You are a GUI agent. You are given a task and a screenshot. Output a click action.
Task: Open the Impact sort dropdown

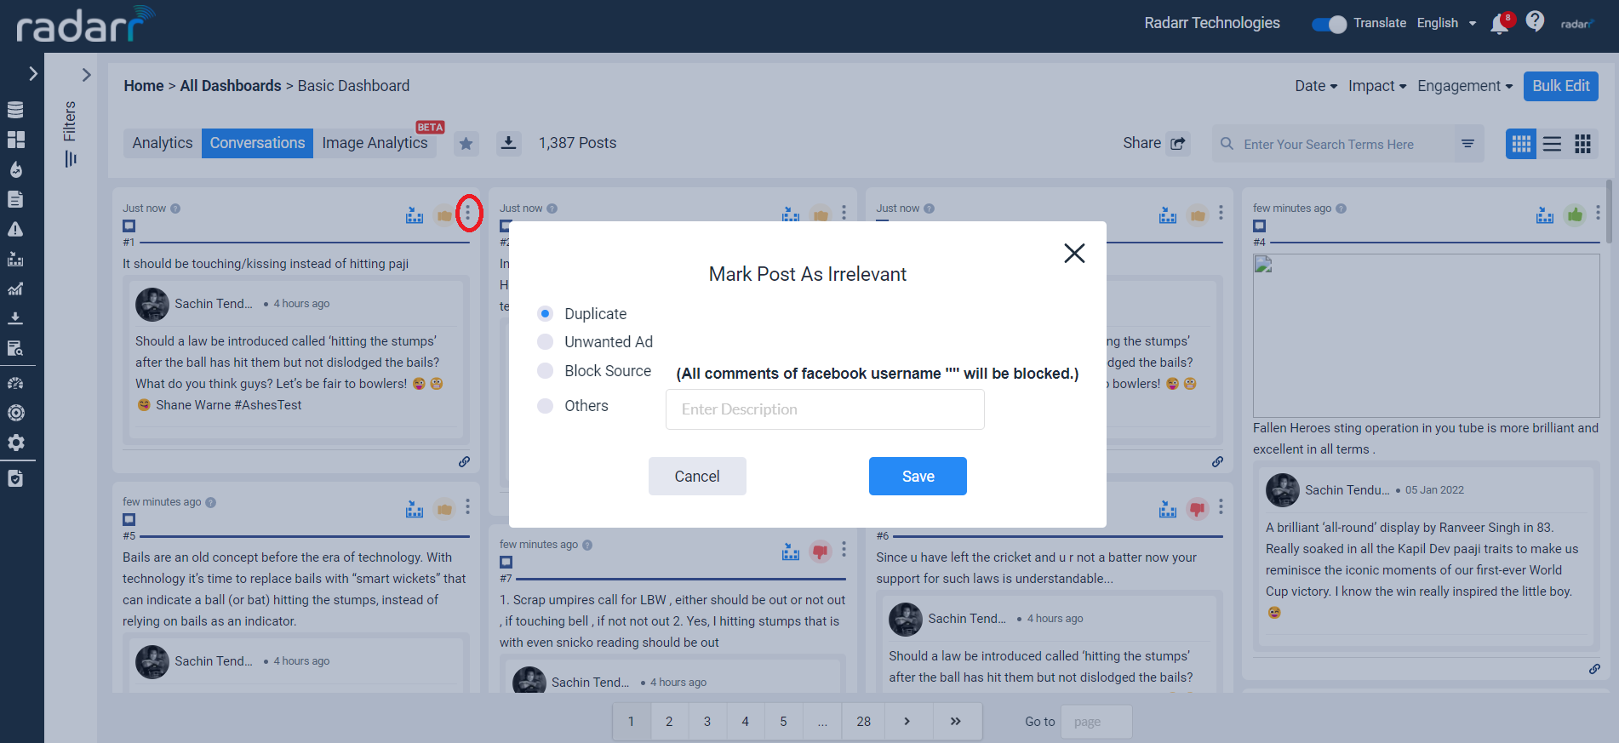1377,86
